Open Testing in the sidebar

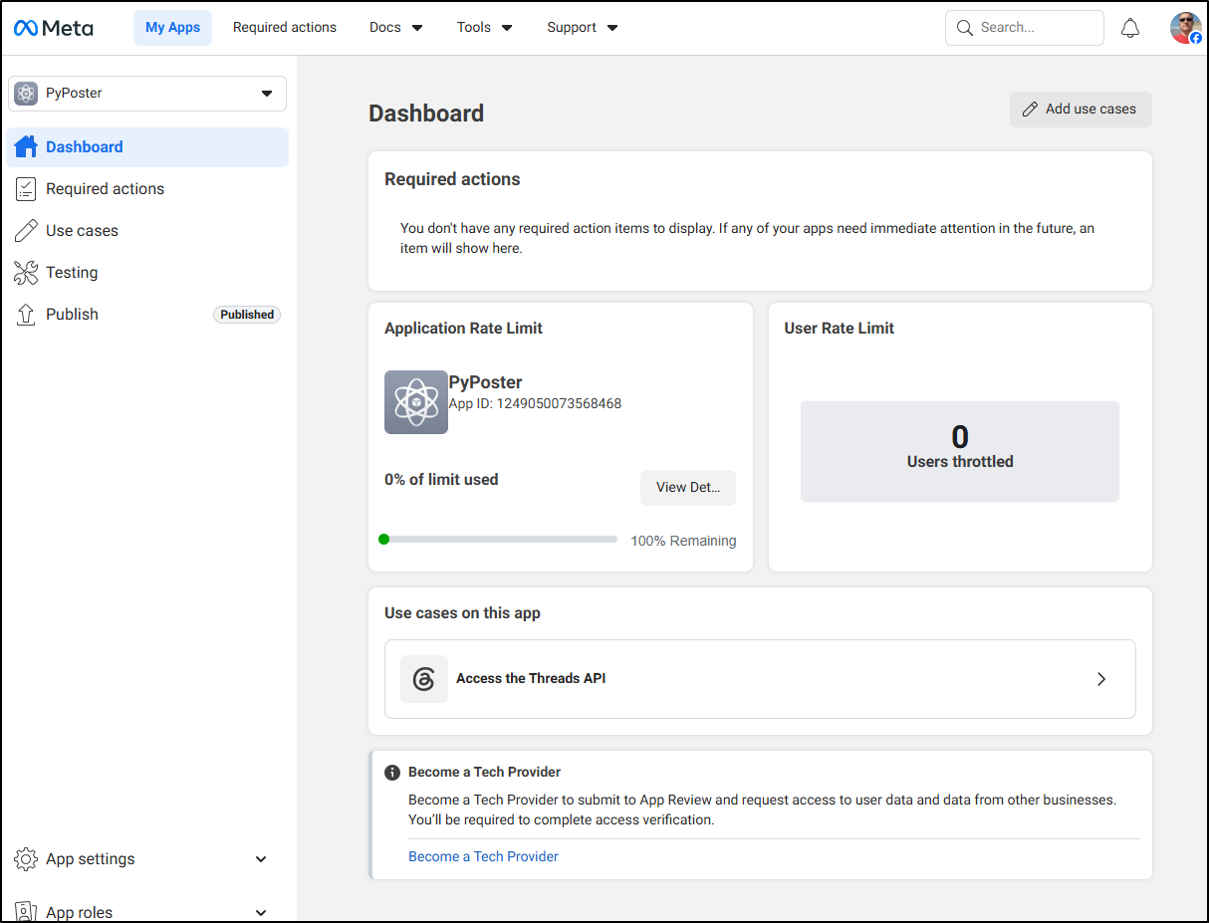click(x=147, y=273)
